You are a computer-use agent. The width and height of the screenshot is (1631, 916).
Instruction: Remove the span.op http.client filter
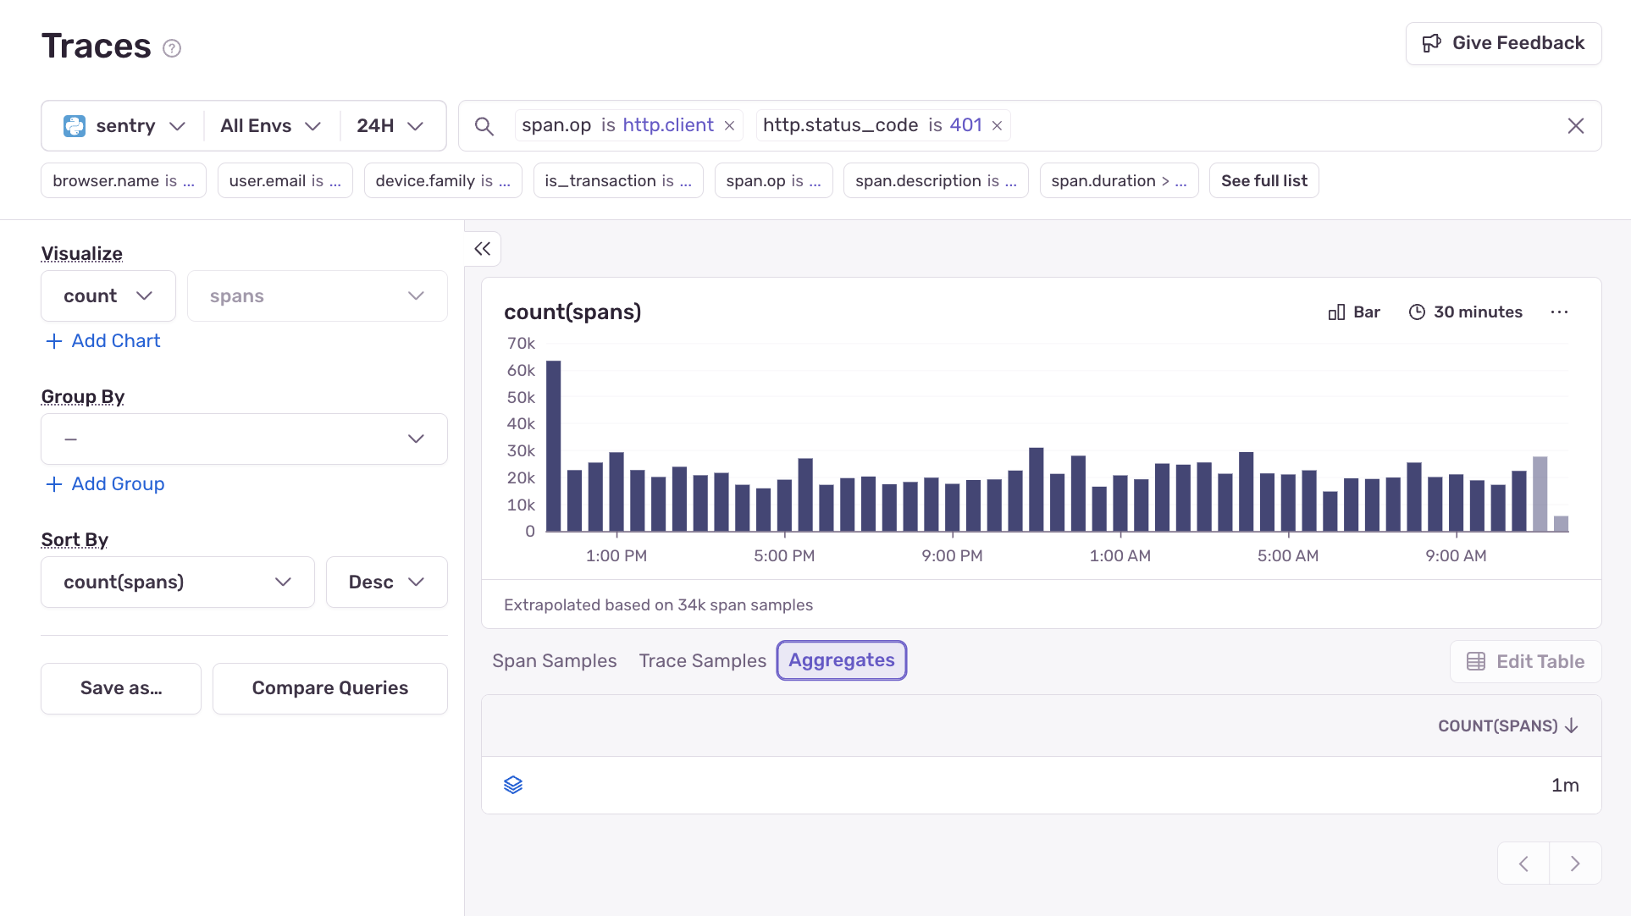729,126
